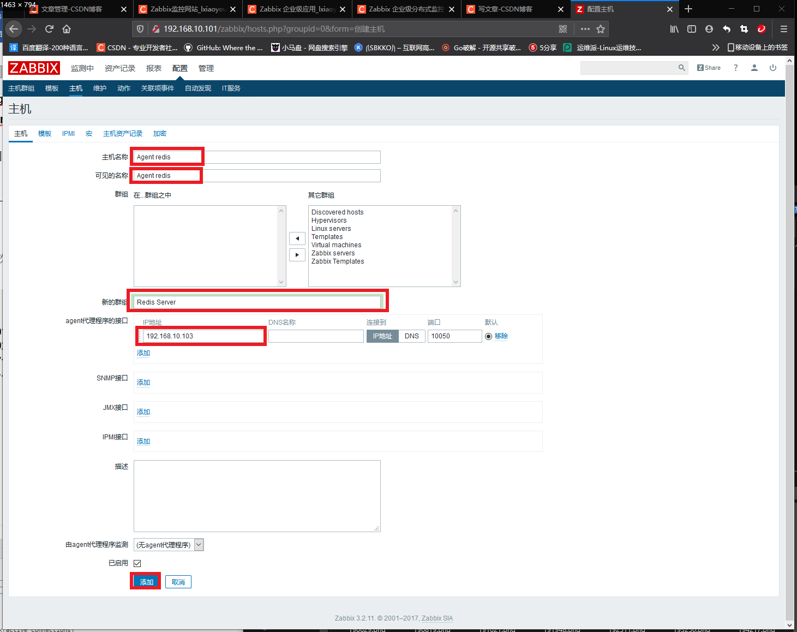Select Zabbix servers in other groups
This screenshot has width=797, height=632.
[333, 253]
